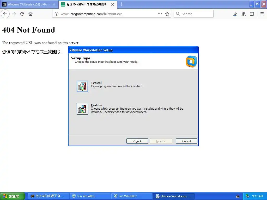Minimize the browser window
This screenshot has height=200, width=267.
tap(252, 4)
